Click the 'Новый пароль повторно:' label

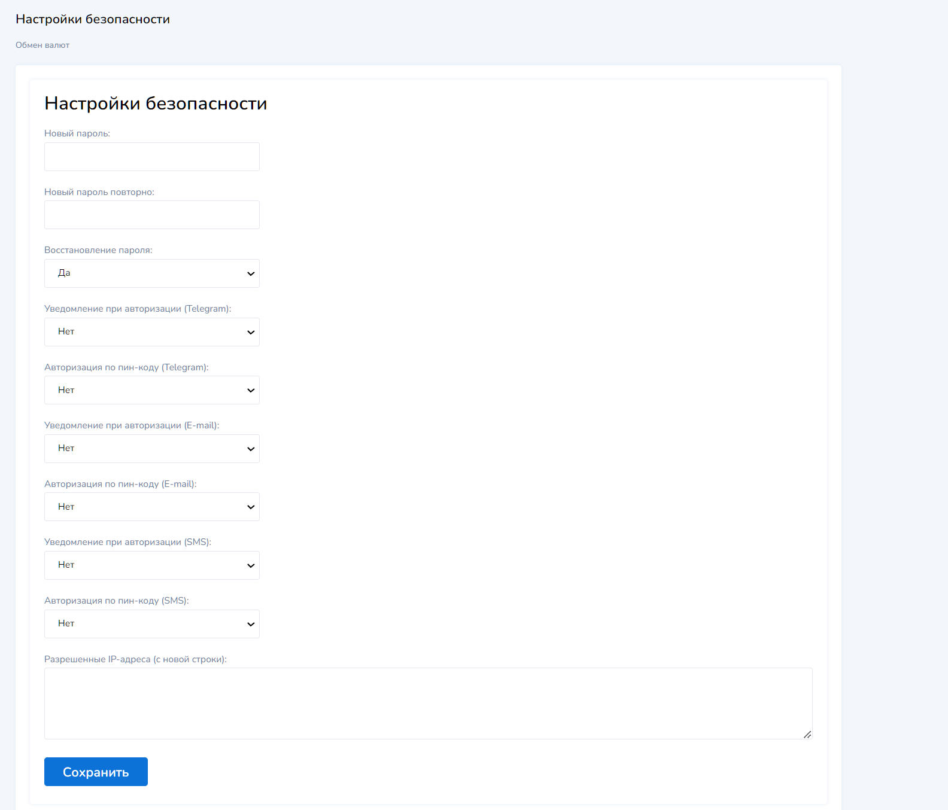[x=99, y=192]
